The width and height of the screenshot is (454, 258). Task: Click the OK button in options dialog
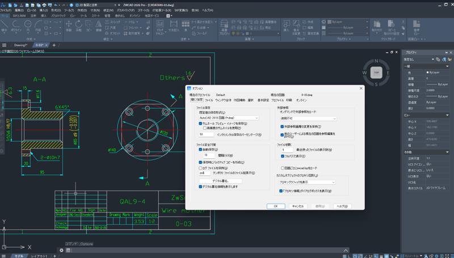(x=275, y=206)
